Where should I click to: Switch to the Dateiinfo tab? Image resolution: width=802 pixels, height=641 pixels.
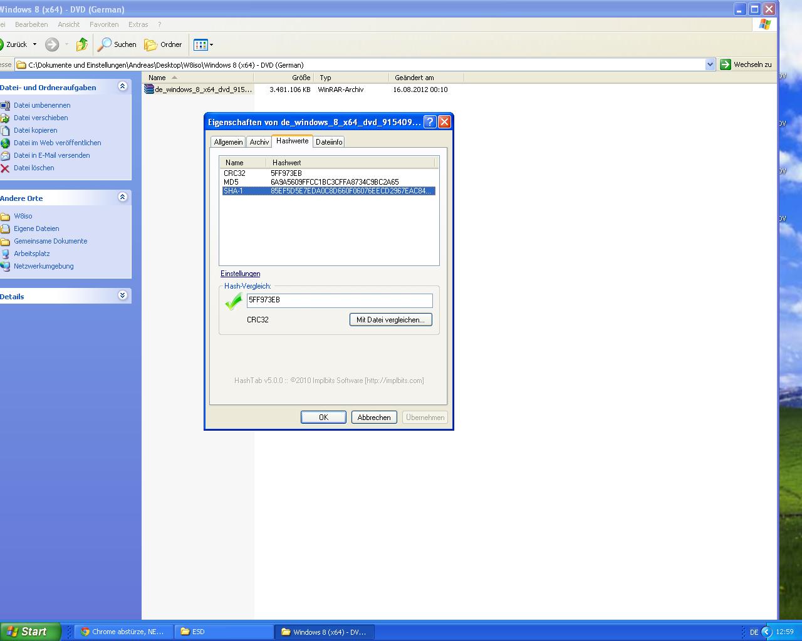pos(329,142)
